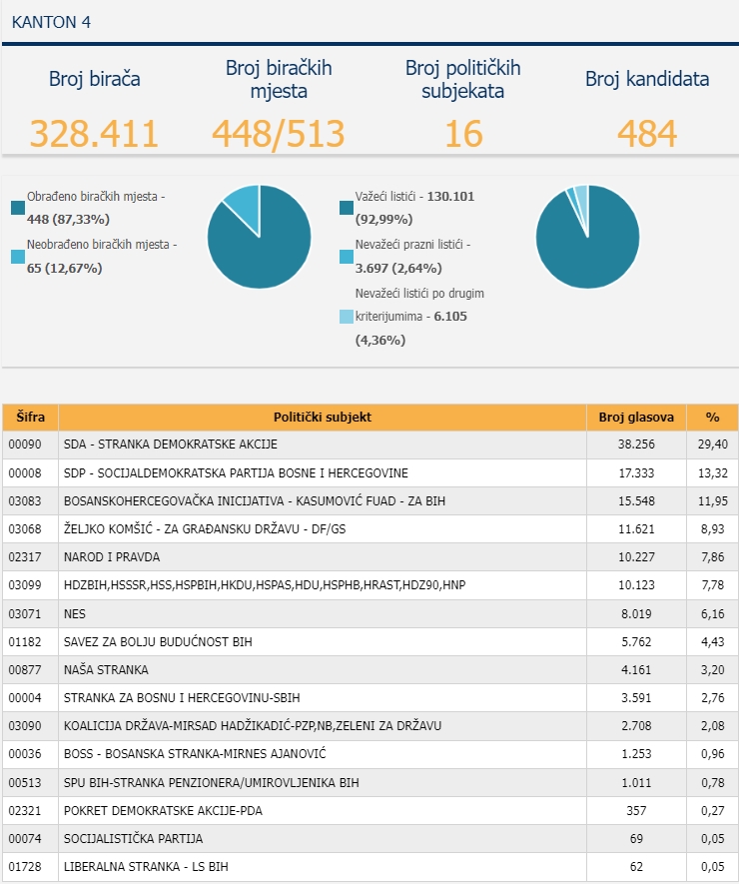
Task: Sort by Broj glasova column header
Action: click(636, 418)
